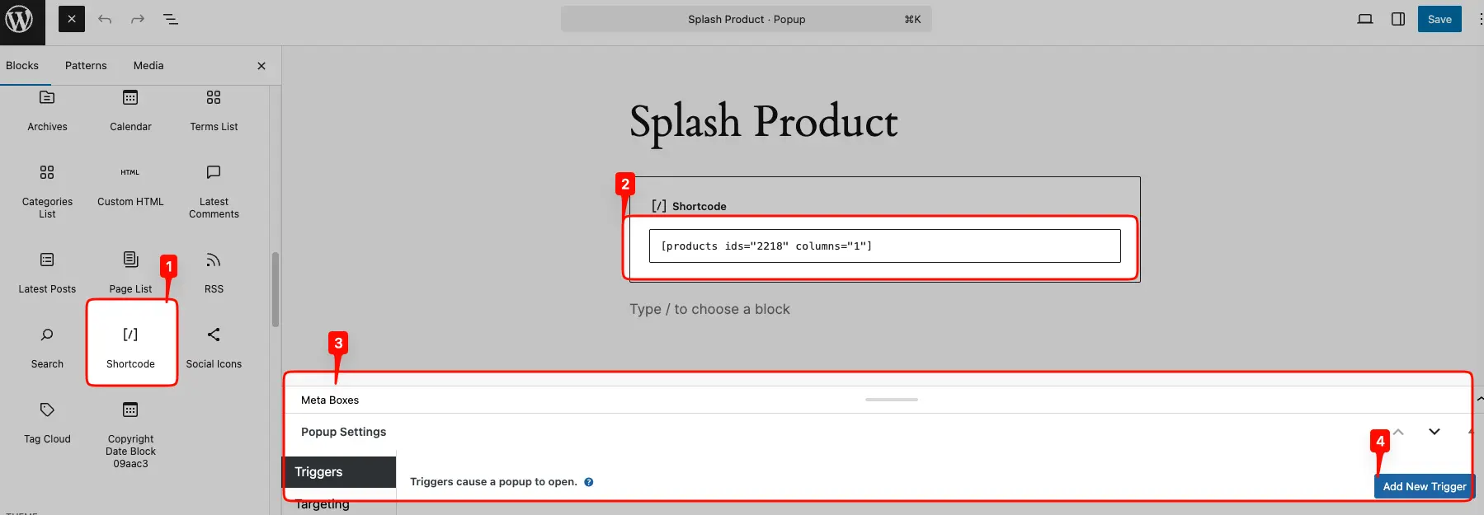Toggle the block inserter panel closed
Viewport: 1484px width, 515px height.
pos(72,19)
